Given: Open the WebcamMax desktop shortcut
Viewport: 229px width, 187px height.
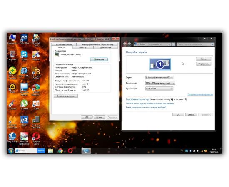Looking at the screenshot, I should point(24,72).
